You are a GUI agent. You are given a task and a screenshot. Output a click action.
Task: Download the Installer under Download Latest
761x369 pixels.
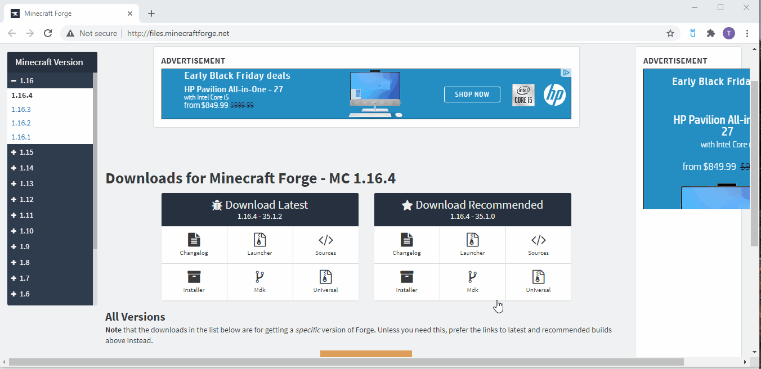(x=194, y=282)
